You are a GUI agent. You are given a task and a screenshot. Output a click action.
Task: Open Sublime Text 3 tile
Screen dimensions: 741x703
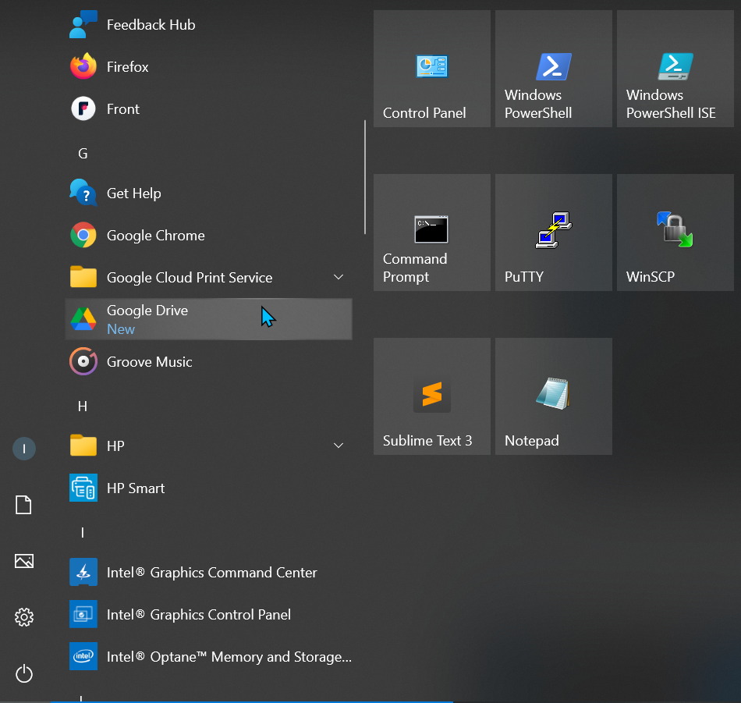pos(432,396)
